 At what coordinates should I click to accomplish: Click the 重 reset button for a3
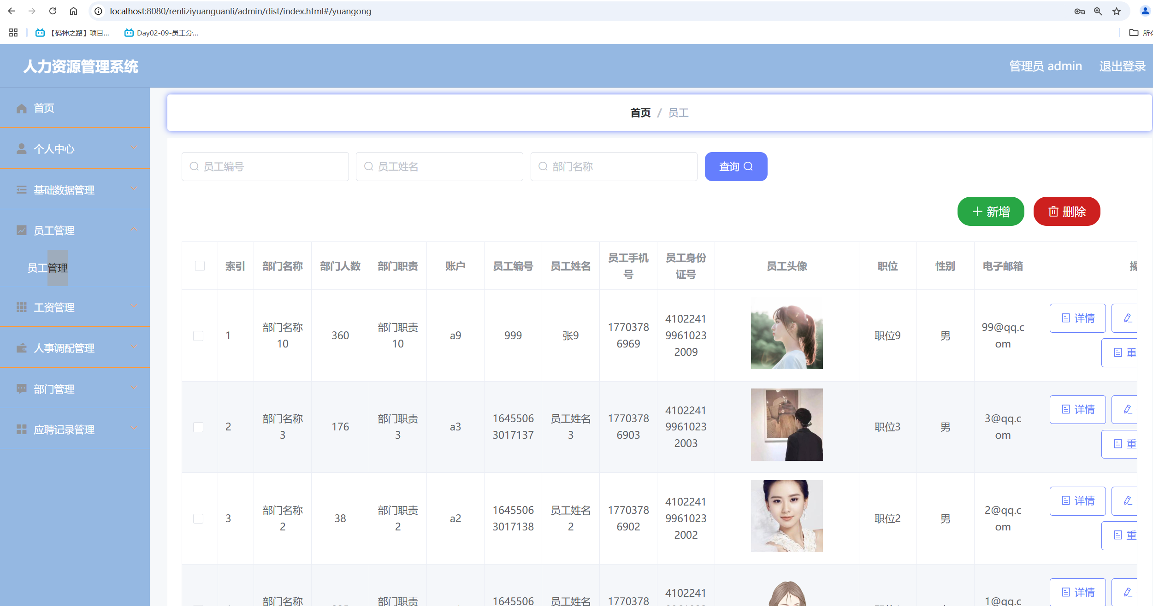coord(1120,444)
